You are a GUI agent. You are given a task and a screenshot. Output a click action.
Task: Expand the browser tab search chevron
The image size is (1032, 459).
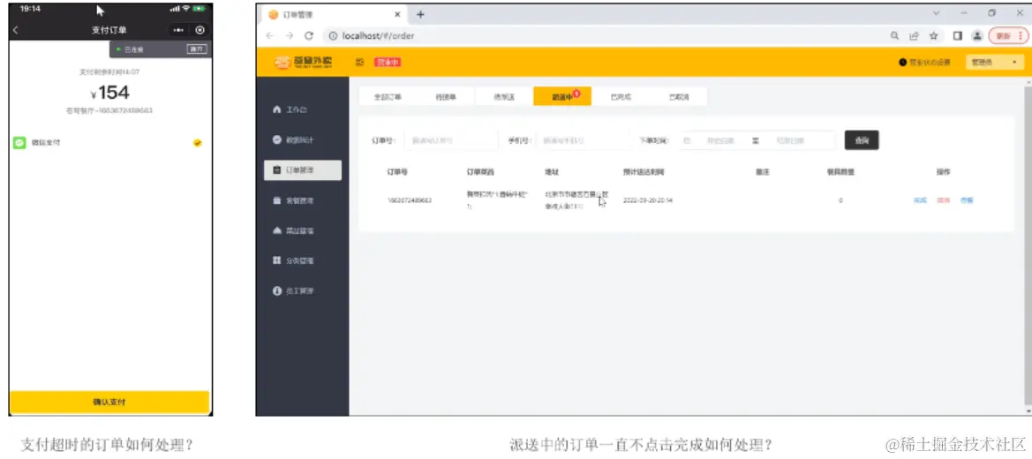(938, 13)
